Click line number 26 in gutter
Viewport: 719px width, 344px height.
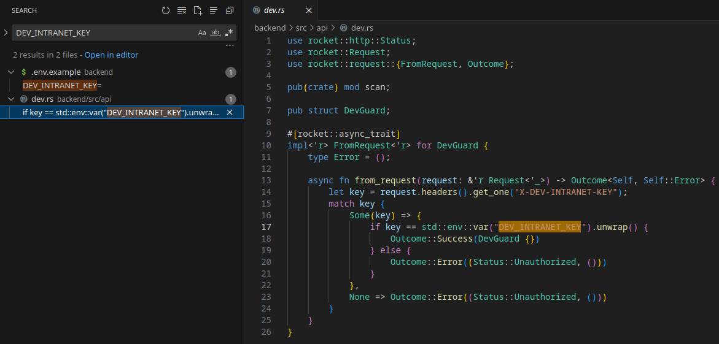tap(266, 332)
